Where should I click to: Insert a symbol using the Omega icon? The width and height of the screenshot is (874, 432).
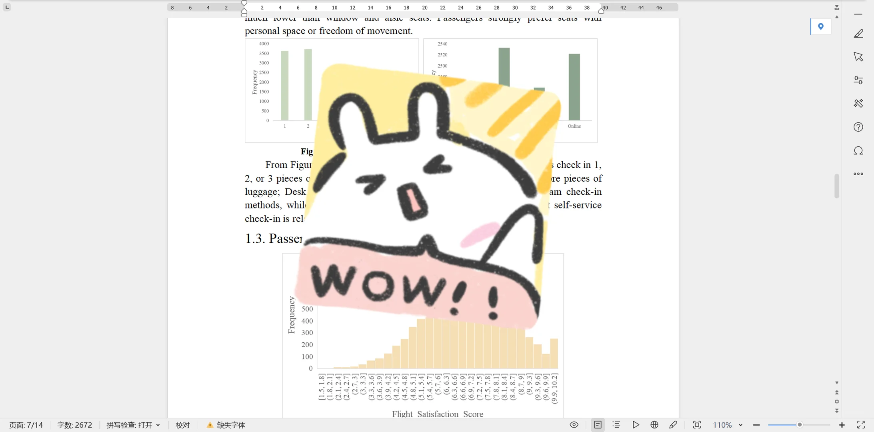[x=859, y=151]
